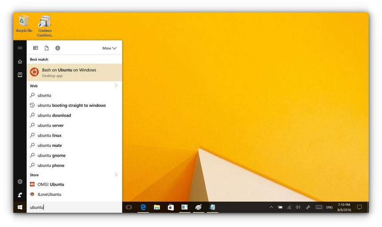
Task: Open Settings gear in search sidebar
Action: (x=20, y=182)
